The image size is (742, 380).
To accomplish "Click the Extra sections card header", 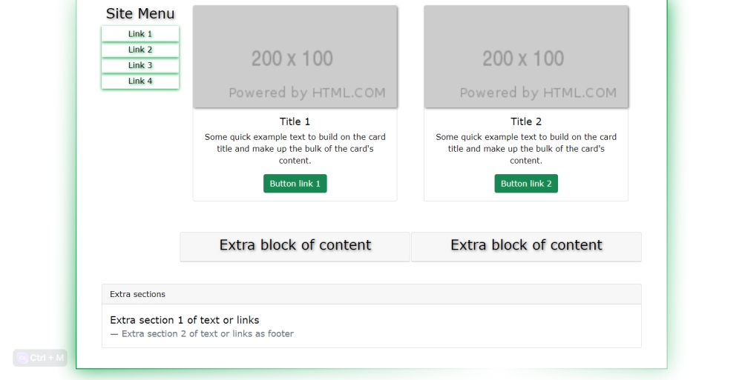I will [x=372, y=295].
